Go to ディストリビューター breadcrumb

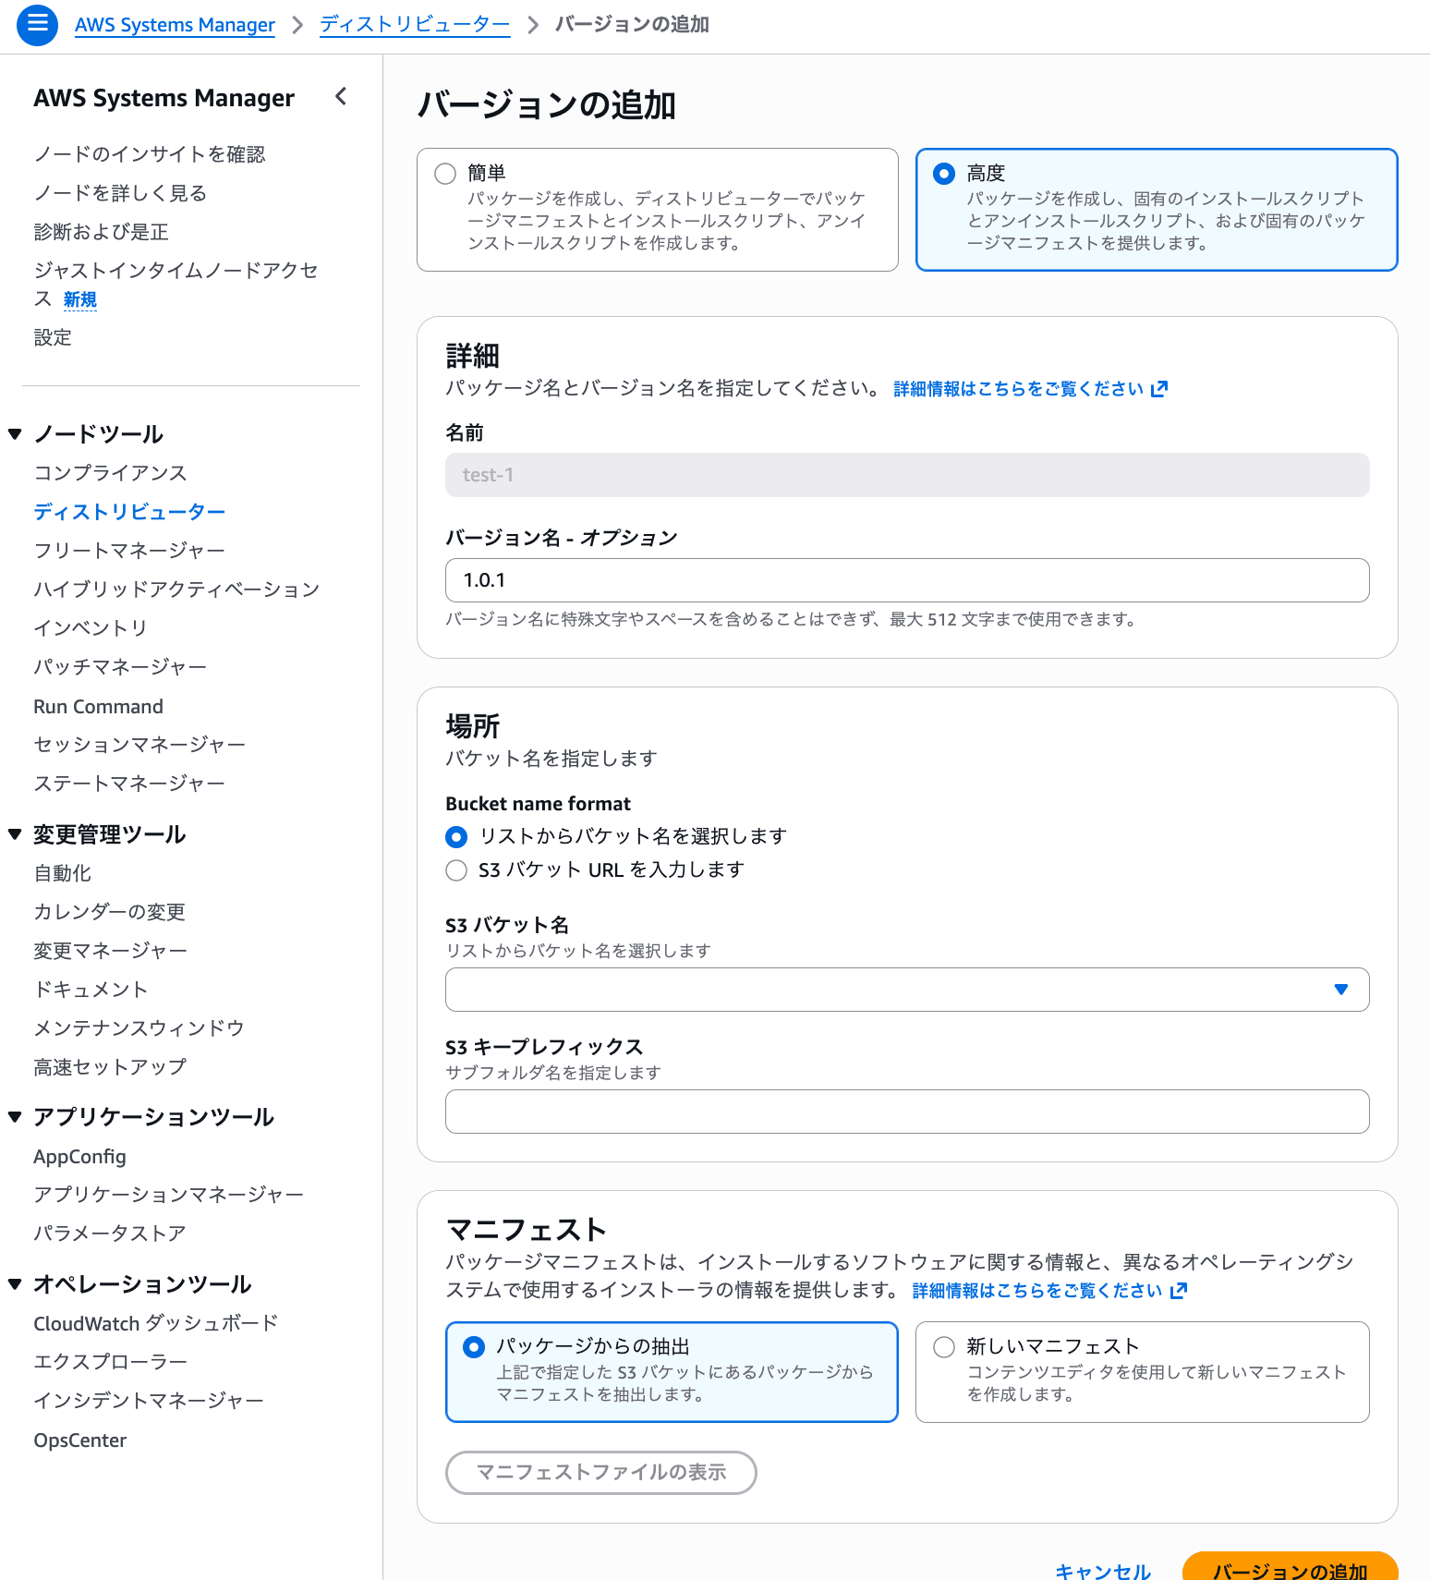(415, 25)
